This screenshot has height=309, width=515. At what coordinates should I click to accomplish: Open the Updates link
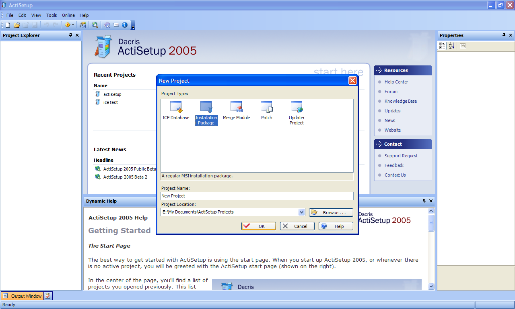(x=393, y=111)
